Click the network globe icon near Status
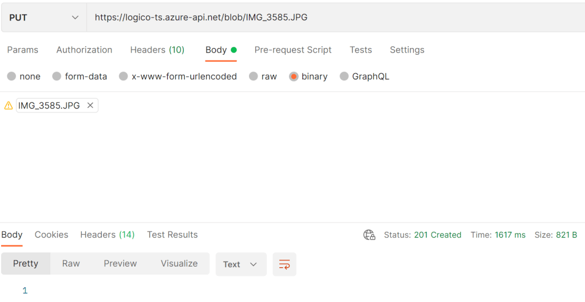 [x=369, y=235]
